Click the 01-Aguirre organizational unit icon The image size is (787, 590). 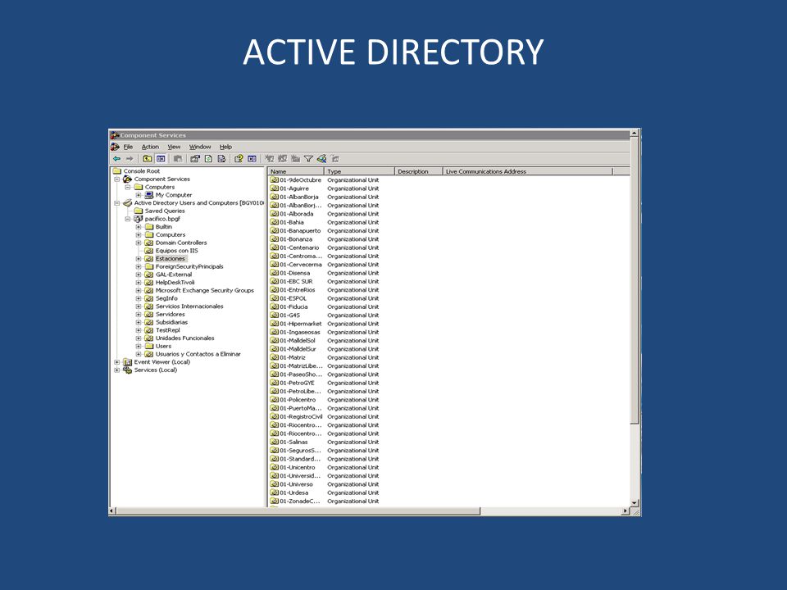[274, 188]
